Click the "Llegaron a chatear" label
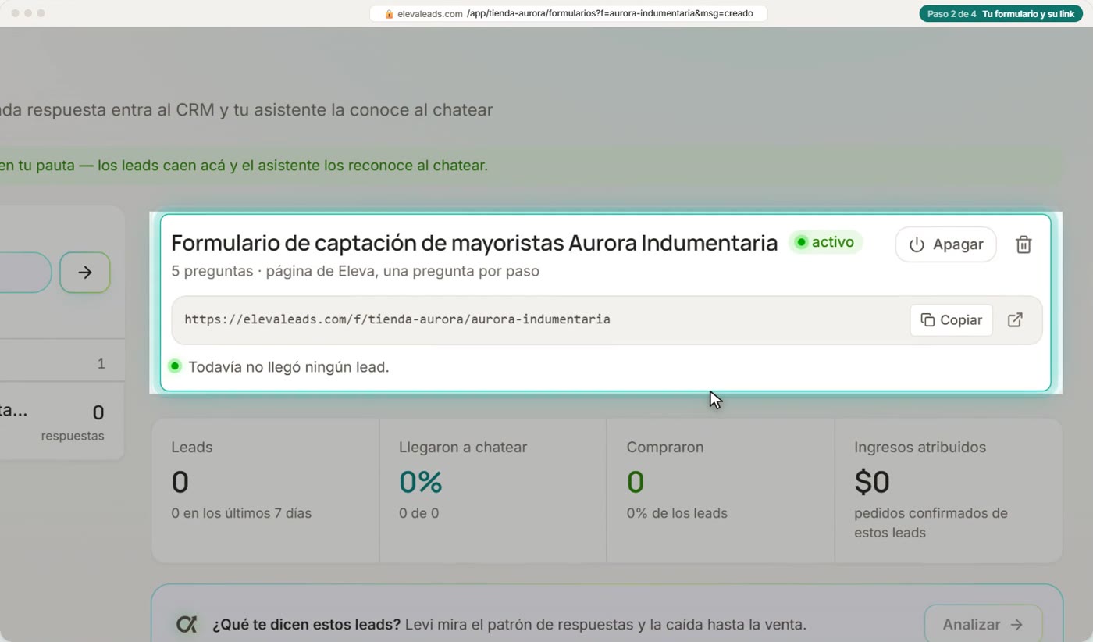Viewport: 1093px width, 642px height. click(463, 448)
